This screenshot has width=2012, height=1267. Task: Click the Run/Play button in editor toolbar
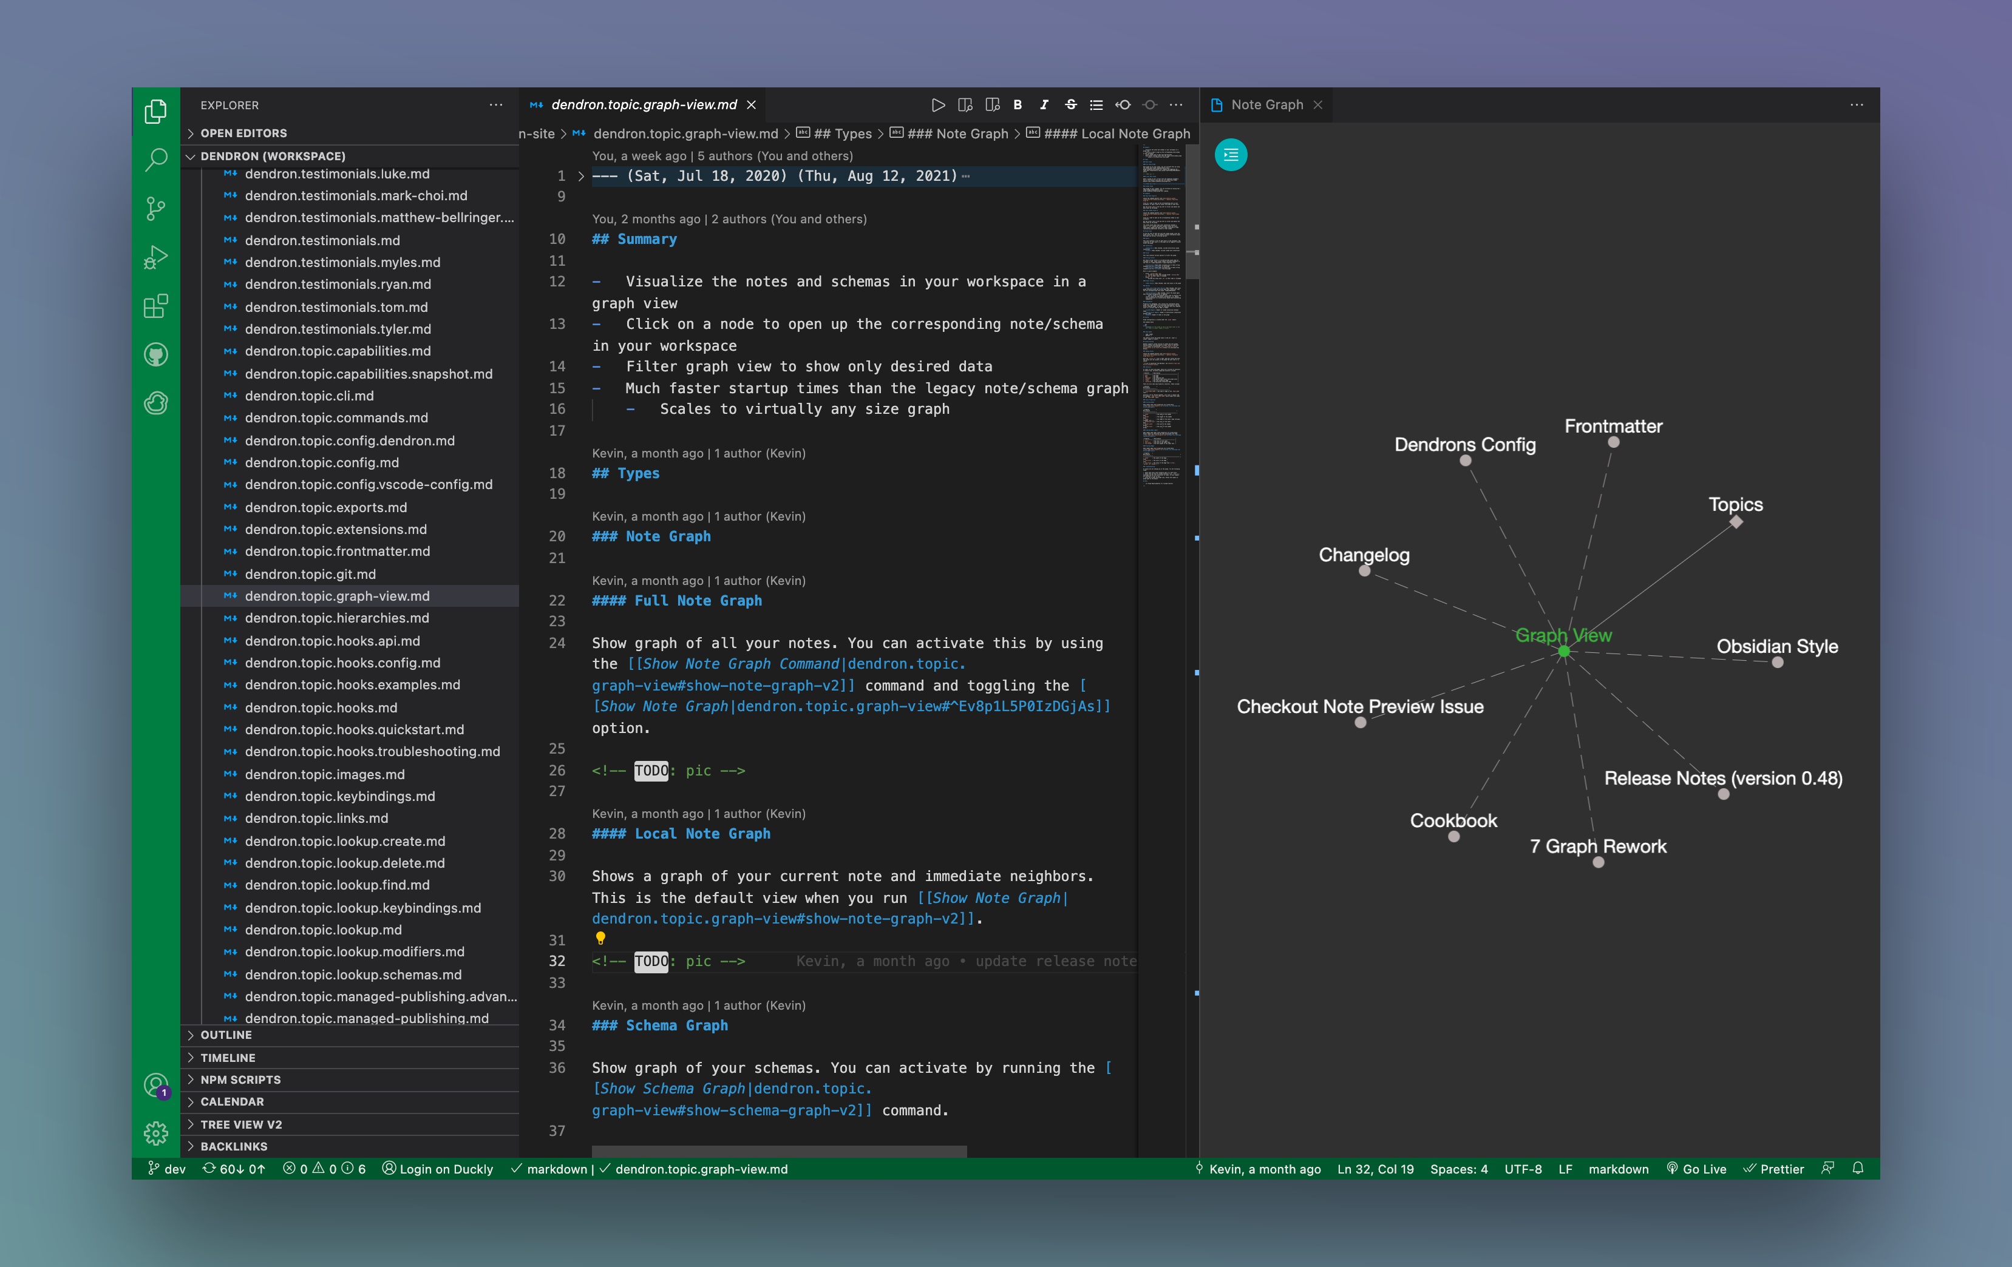937,104
